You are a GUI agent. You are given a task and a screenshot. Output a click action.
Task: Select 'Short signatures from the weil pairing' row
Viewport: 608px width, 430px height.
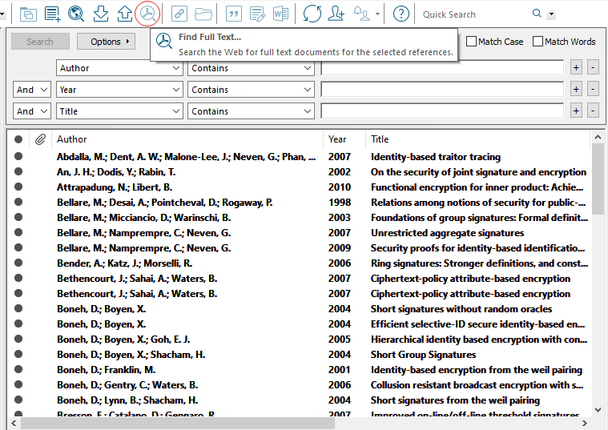(300, 400)
